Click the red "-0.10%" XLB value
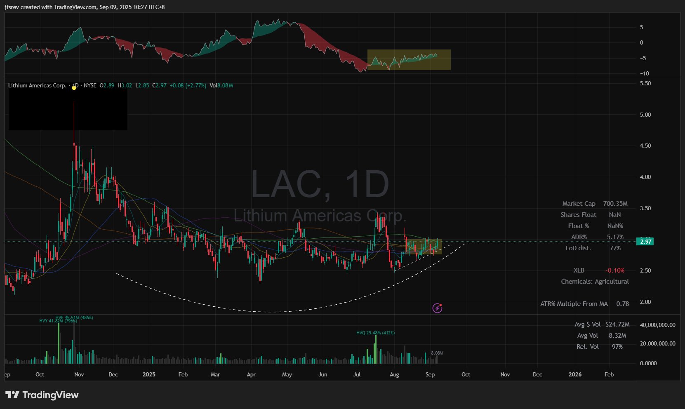Screen dimensions: 685x409 coord(615,270)
